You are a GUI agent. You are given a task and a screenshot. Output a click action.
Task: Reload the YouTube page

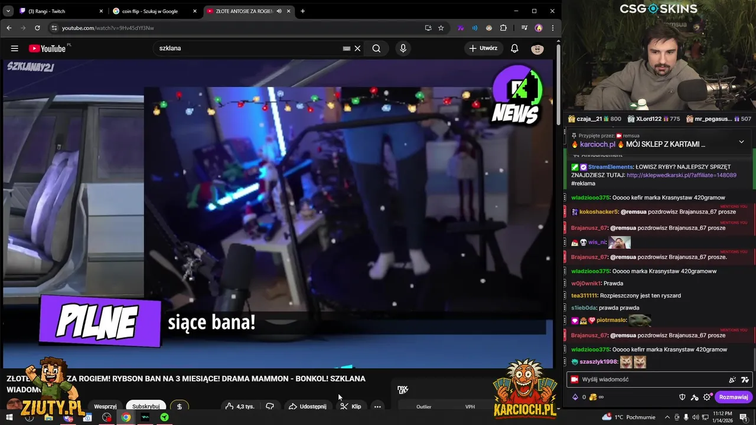(37, 28)
